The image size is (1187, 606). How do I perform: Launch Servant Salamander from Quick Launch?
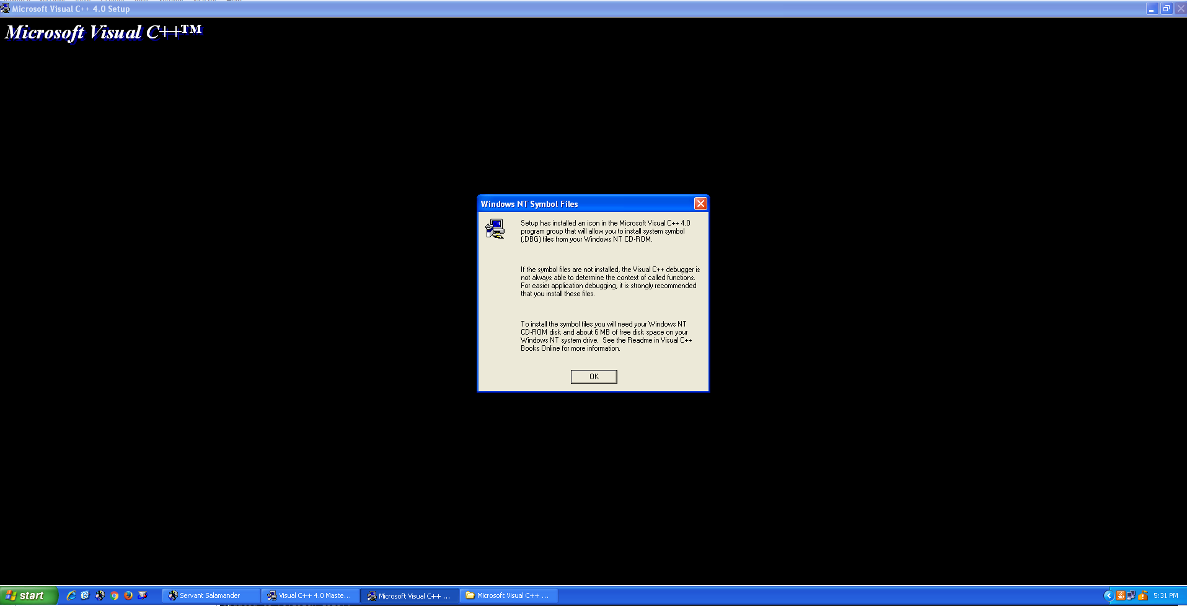[100, 595]
